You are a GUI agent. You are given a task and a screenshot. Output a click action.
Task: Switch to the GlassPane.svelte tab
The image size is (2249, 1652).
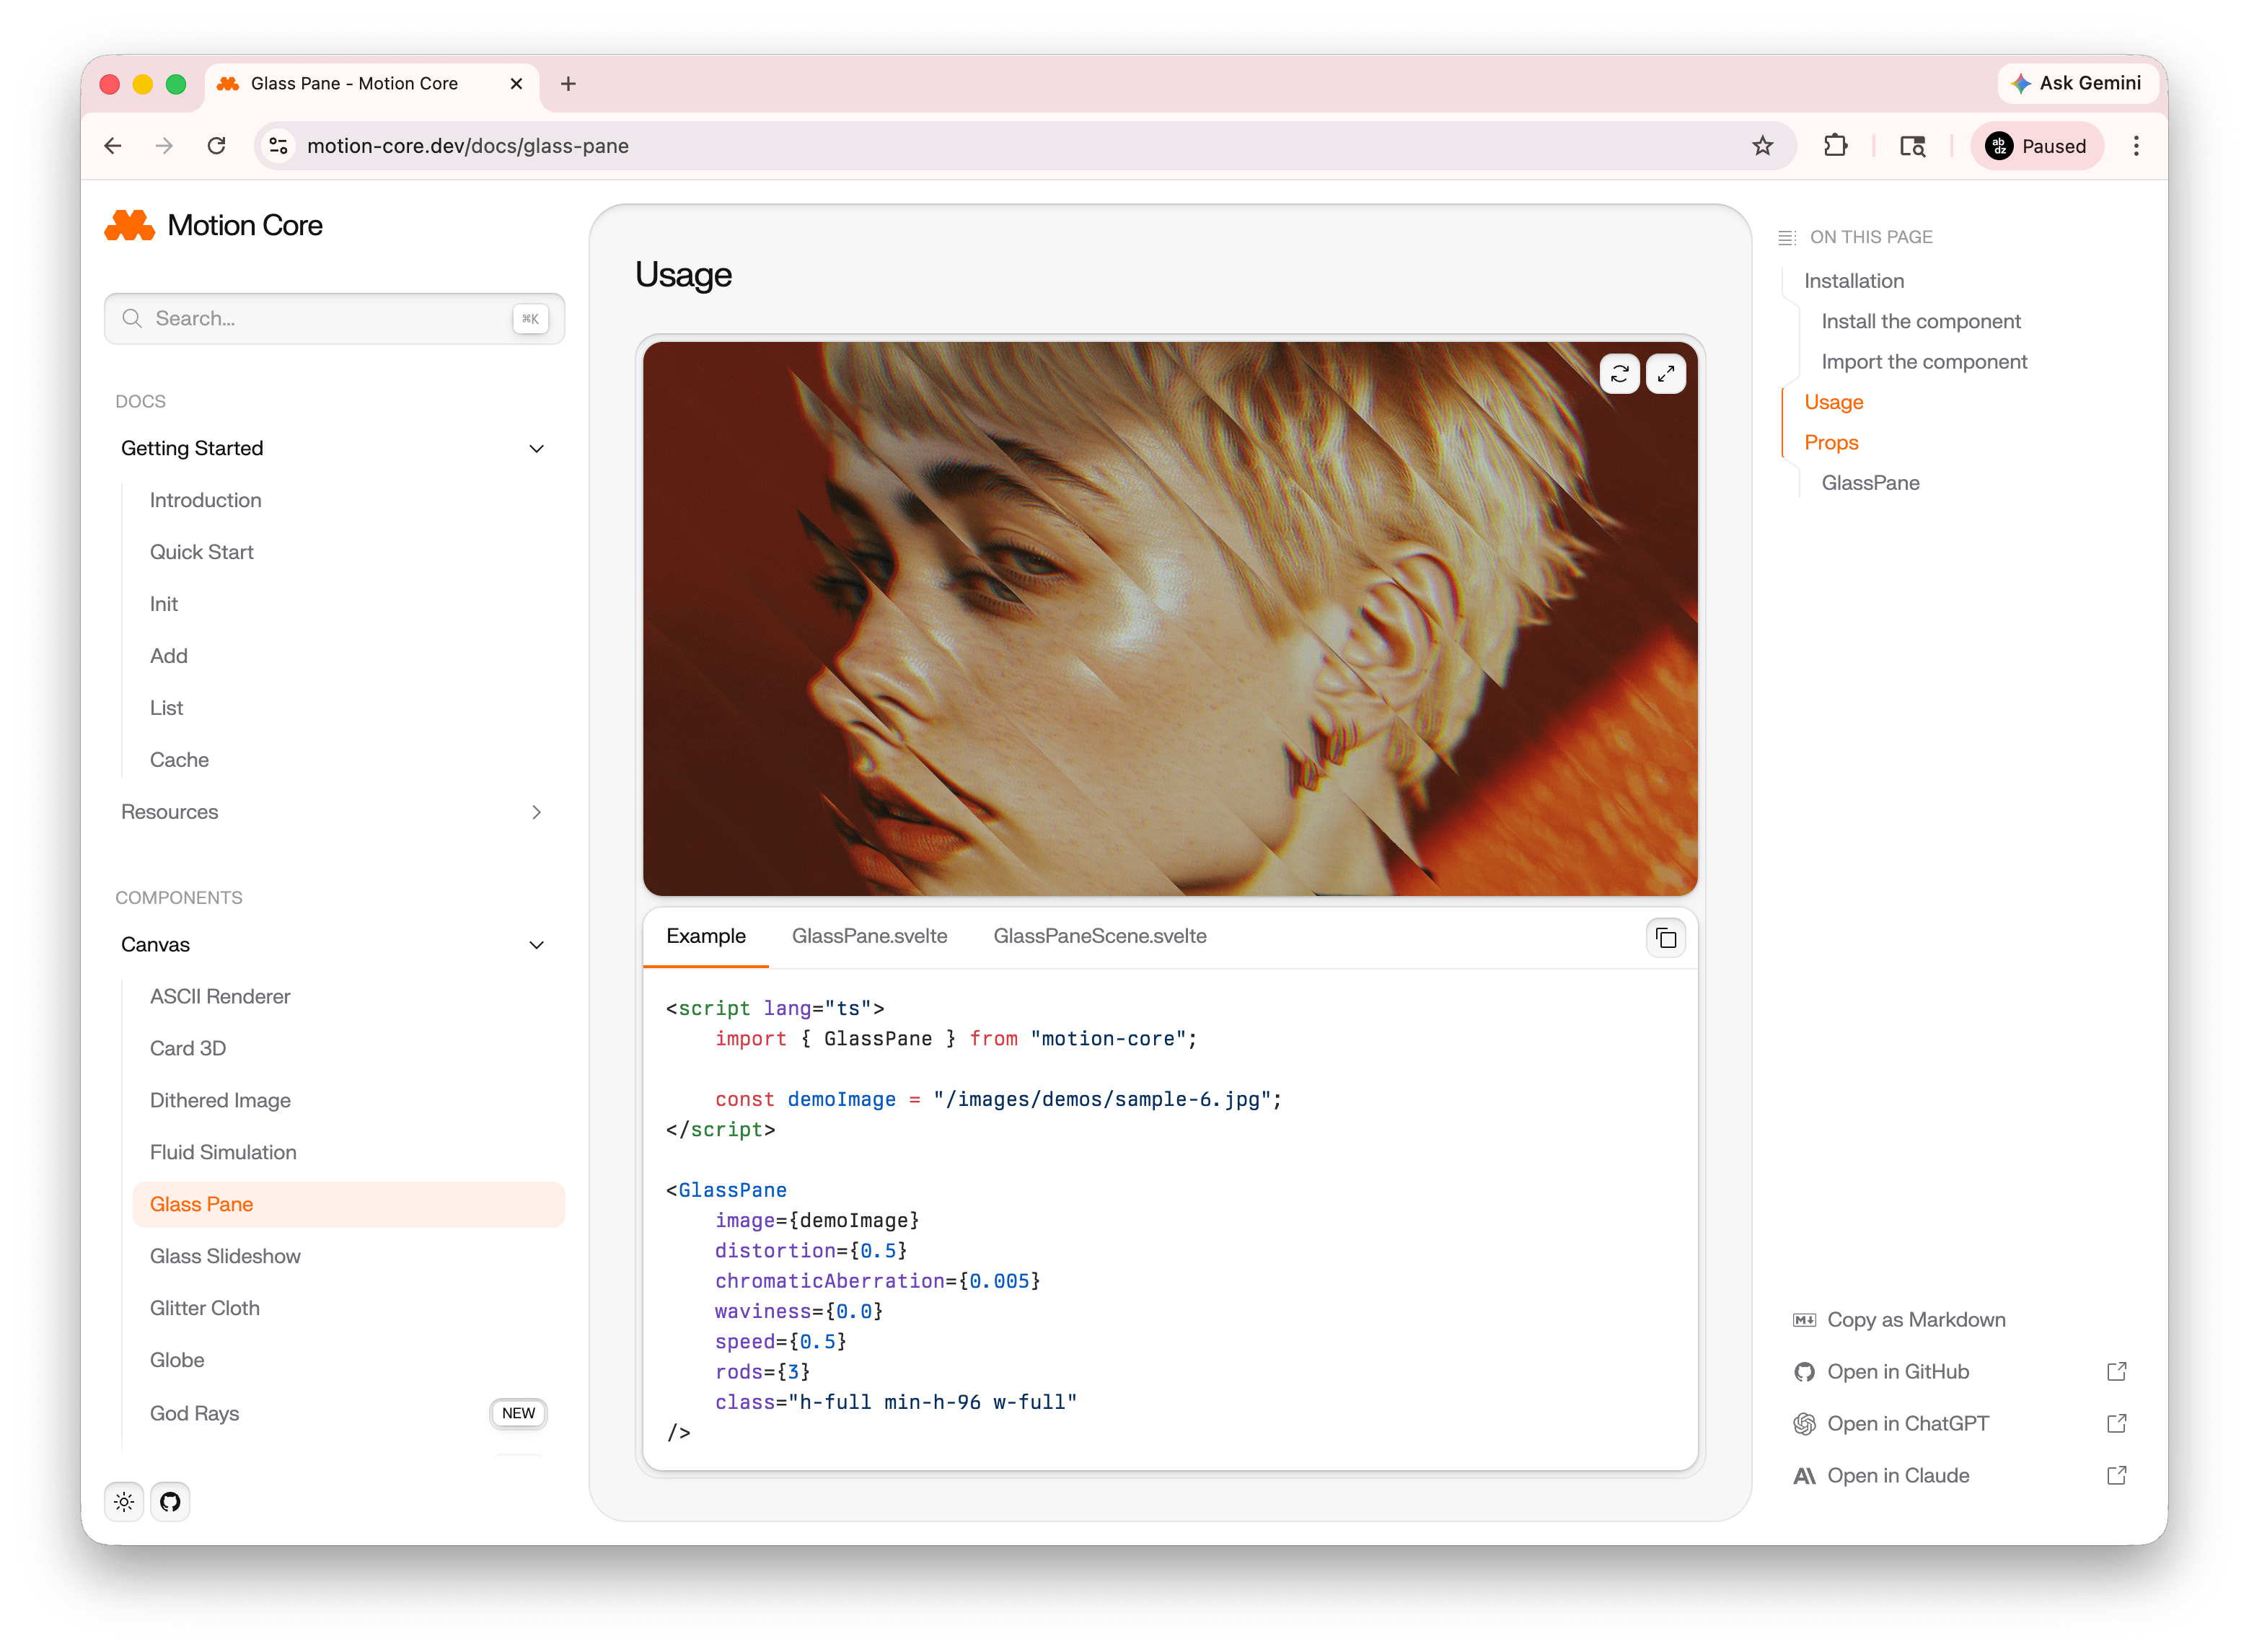coord(869,936)
